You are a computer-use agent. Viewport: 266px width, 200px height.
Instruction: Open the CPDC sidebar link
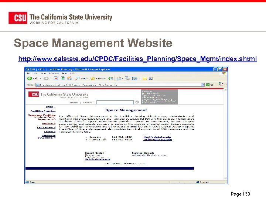(51, 107)
